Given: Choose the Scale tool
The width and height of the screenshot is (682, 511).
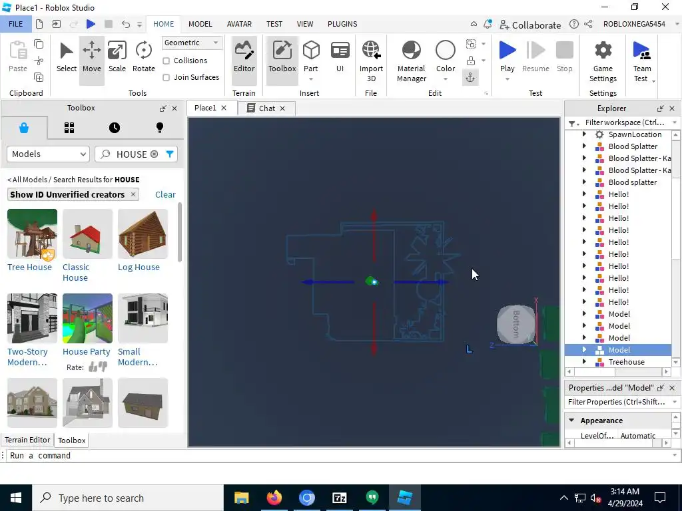Looking at the screenshot, I should [117, 58].
